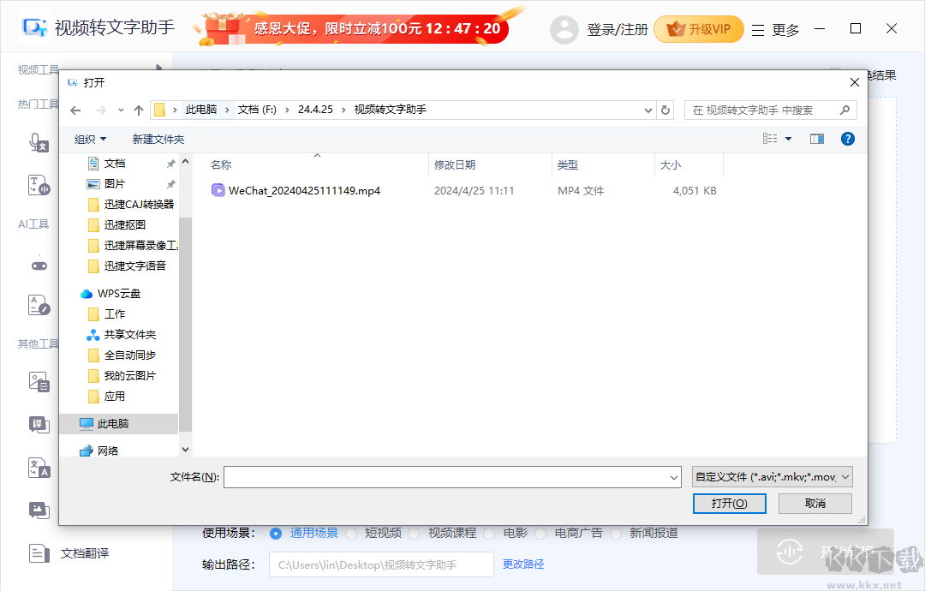Click the 译 translation tool icon in sidebar
The image size is (925, 591).
coord(39,424)
